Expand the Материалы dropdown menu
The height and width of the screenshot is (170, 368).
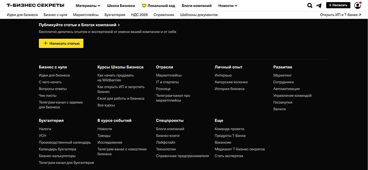[x=88, y=6]
